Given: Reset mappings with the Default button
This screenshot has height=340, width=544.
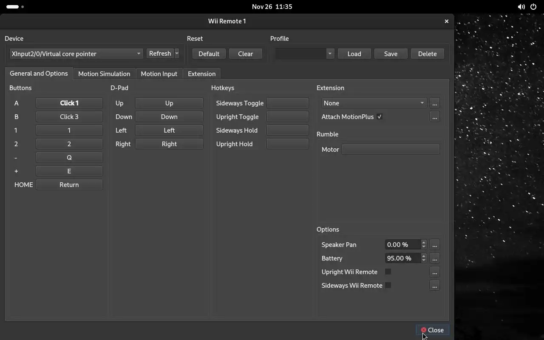Looking at the screenshot, I should [x=209, y=54].
